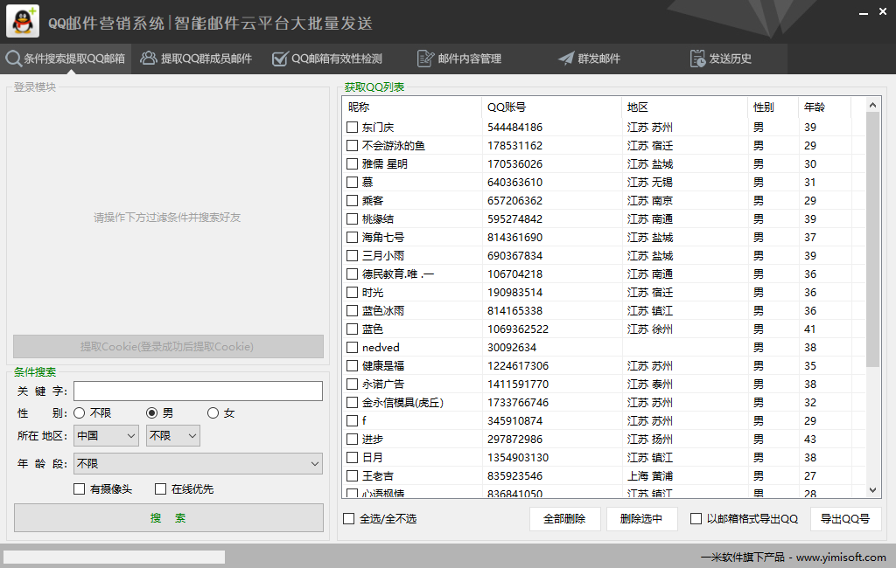Click the 全部删除 button
The width and height of the screenshot is (896, 568).
[x=564, y=518]
